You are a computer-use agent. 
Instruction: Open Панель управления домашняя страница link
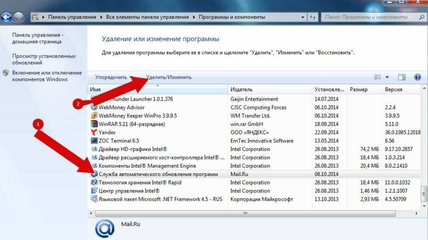pos(38,38)
